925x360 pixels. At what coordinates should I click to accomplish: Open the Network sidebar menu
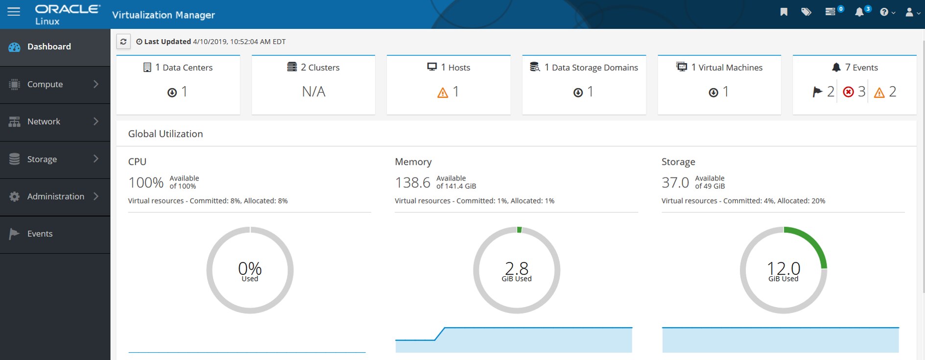[55, 122]
